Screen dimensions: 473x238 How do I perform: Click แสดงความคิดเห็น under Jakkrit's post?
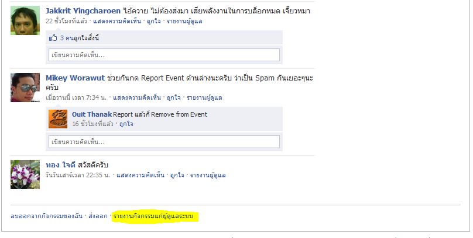pyautogui.click(x=117, y=22)
